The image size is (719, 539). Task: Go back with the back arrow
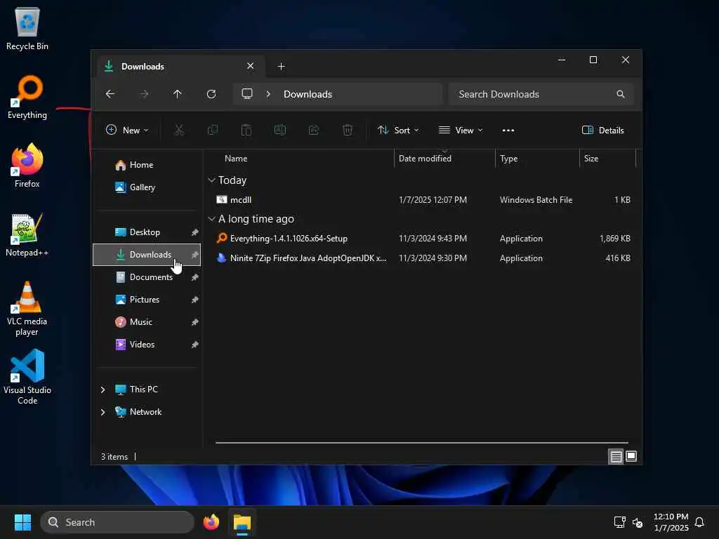(110, 94)
